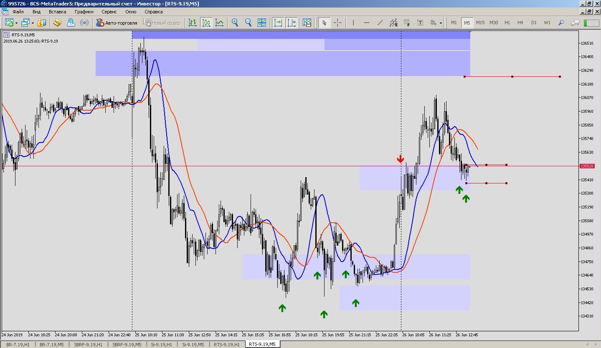Viewport: 601px width, 348px height.
Task: Click the red 135520 price label
Action: pos(587,166)
